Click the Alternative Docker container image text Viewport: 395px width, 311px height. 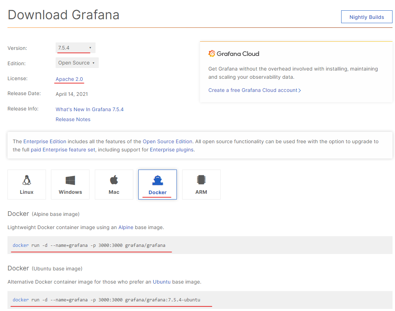click(104, 282)
